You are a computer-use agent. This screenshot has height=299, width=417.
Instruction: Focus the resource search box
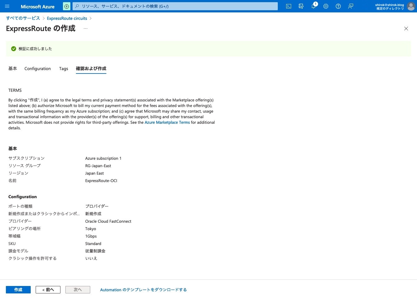175,6
